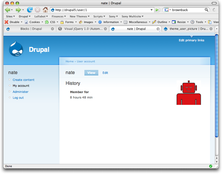The height and width of the screenshot is (174, 222).
Task: Click the Images toolbar icon
Action: click(x=80, y=22)
